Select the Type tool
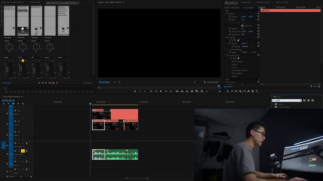The height and width of the screenshot is (181, 323). tap(257, 92)
